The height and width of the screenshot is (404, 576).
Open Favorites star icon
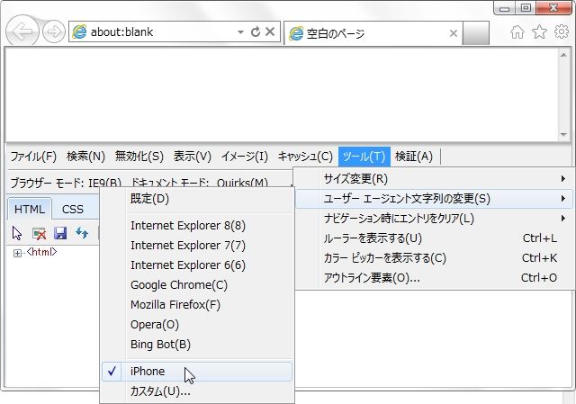[539, 32]
